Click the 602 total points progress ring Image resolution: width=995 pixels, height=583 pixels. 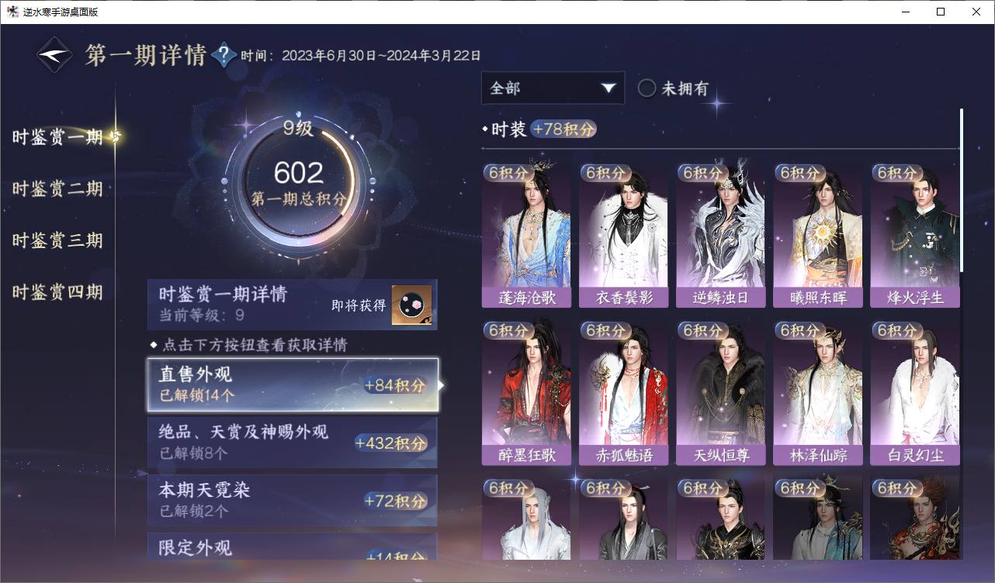coord(298,183)
